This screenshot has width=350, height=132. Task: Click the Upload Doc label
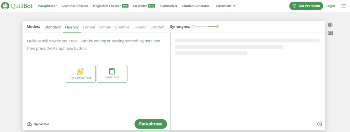coord(42,124)
